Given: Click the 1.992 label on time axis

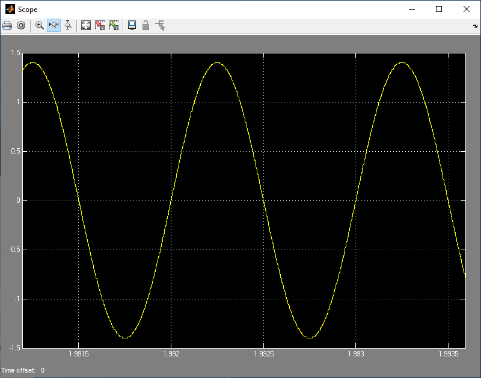Looking at the screenshot, I should tap(171, 355).
